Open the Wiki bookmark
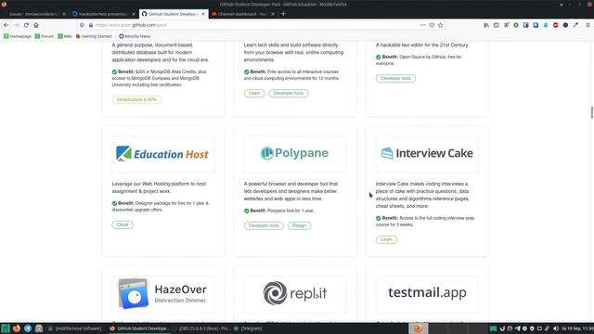This screenshot has width=594, height=334. (65, 36)
